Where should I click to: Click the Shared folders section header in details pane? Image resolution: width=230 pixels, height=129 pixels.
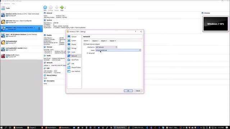(x=52, y=75)
